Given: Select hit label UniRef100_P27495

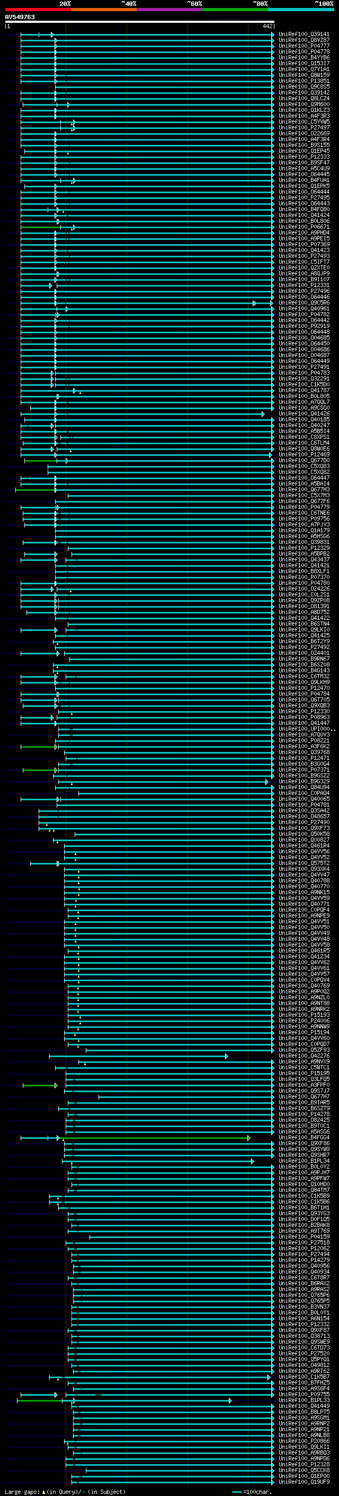Looking at the screenshot, I should 304,197.
